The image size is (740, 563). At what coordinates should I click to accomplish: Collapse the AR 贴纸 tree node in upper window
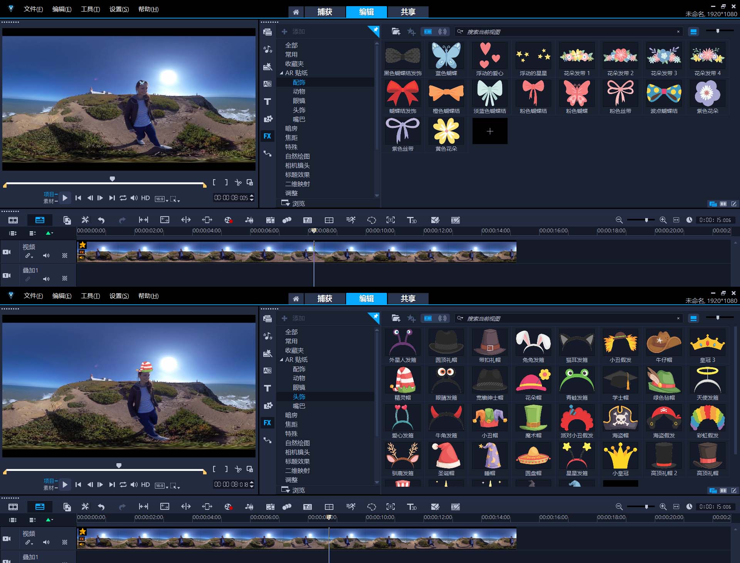pyautogui.click(x=281, y=73)
